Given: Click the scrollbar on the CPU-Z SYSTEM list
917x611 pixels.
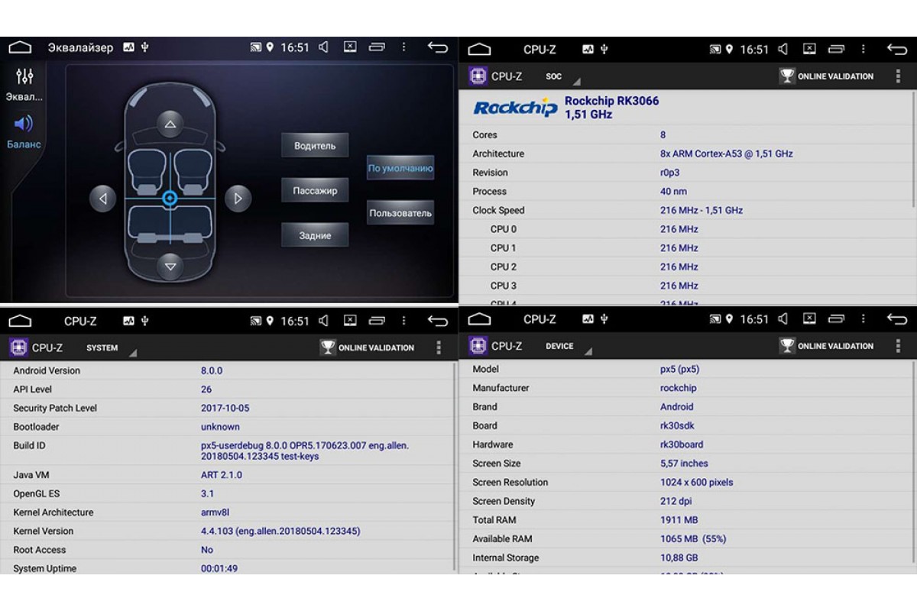Looking at the screenshot, I should point(455,466).
